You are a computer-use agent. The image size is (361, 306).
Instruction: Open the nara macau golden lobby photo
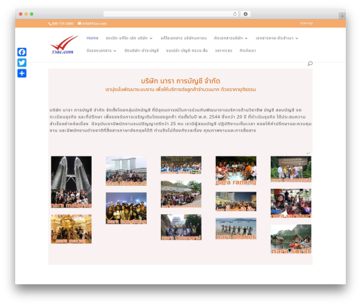point(71,229)
